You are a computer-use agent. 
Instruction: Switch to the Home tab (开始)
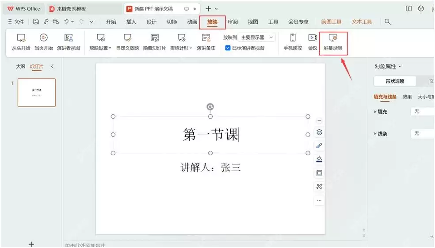[x=111, y=22]
